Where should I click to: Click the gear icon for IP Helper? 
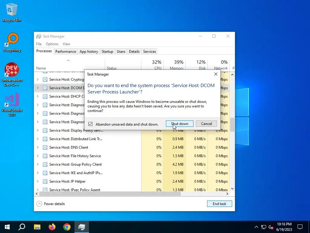[x=45, y=181]
